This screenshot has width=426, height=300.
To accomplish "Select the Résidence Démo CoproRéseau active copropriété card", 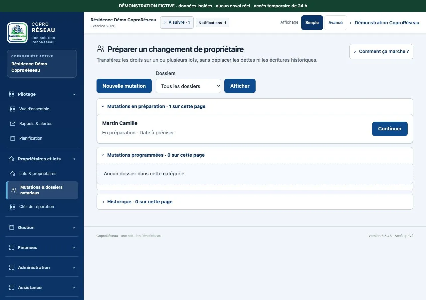I will click(x=42, y=64).
